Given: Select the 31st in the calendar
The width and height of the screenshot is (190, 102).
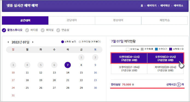Looking at the screenshot, I should click(13, 95).
